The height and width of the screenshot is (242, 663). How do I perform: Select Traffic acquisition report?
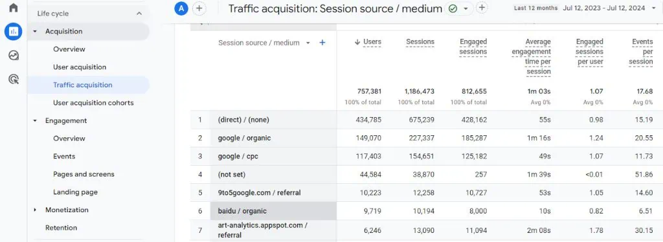[88, 85]
